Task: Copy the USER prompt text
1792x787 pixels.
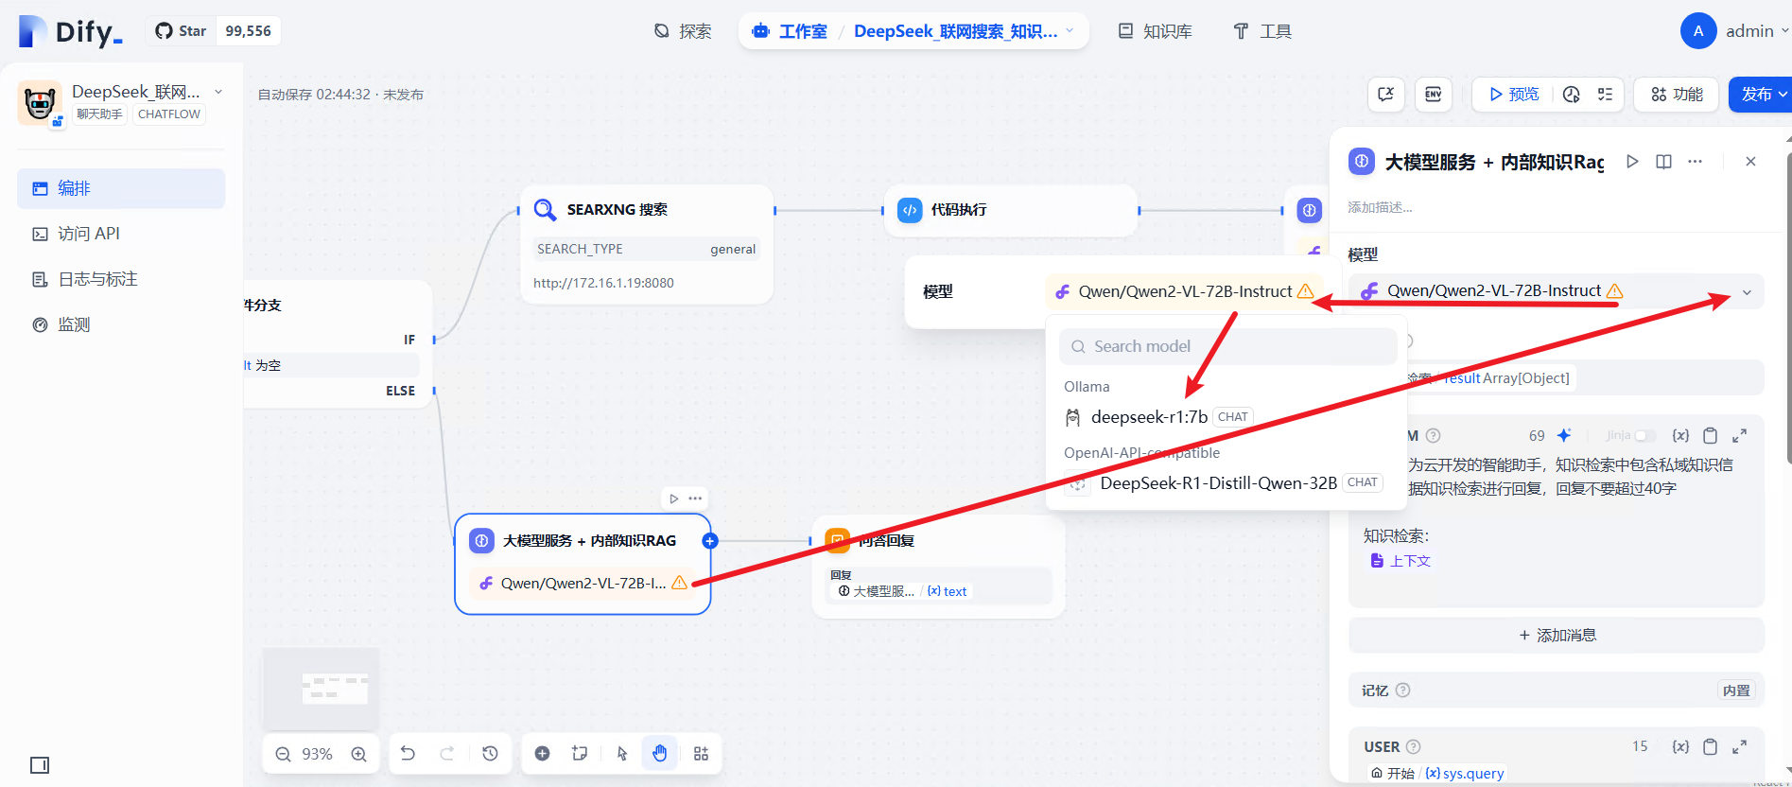Action: pyautogui.click(x=1710, y=746)
